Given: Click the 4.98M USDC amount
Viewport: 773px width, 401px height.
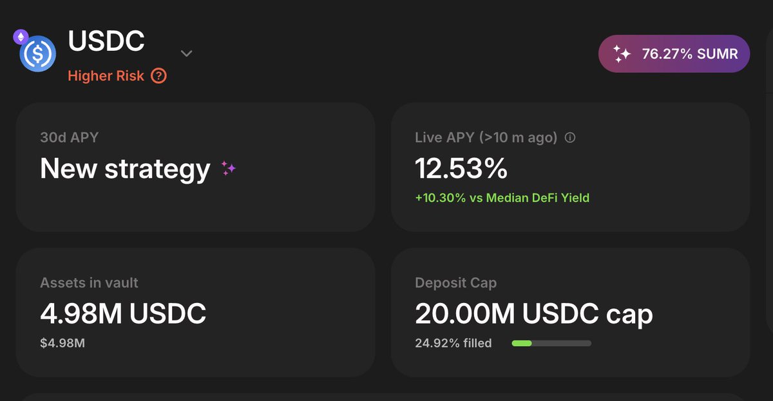Looking at the screenshot, I should (x=123, y=314).
